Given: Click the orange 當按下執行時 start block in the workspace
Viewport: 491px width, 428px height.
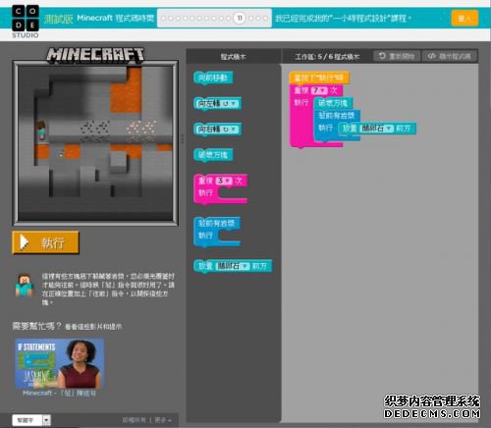Looking at the screenshot, I should [x=319, y=78].
